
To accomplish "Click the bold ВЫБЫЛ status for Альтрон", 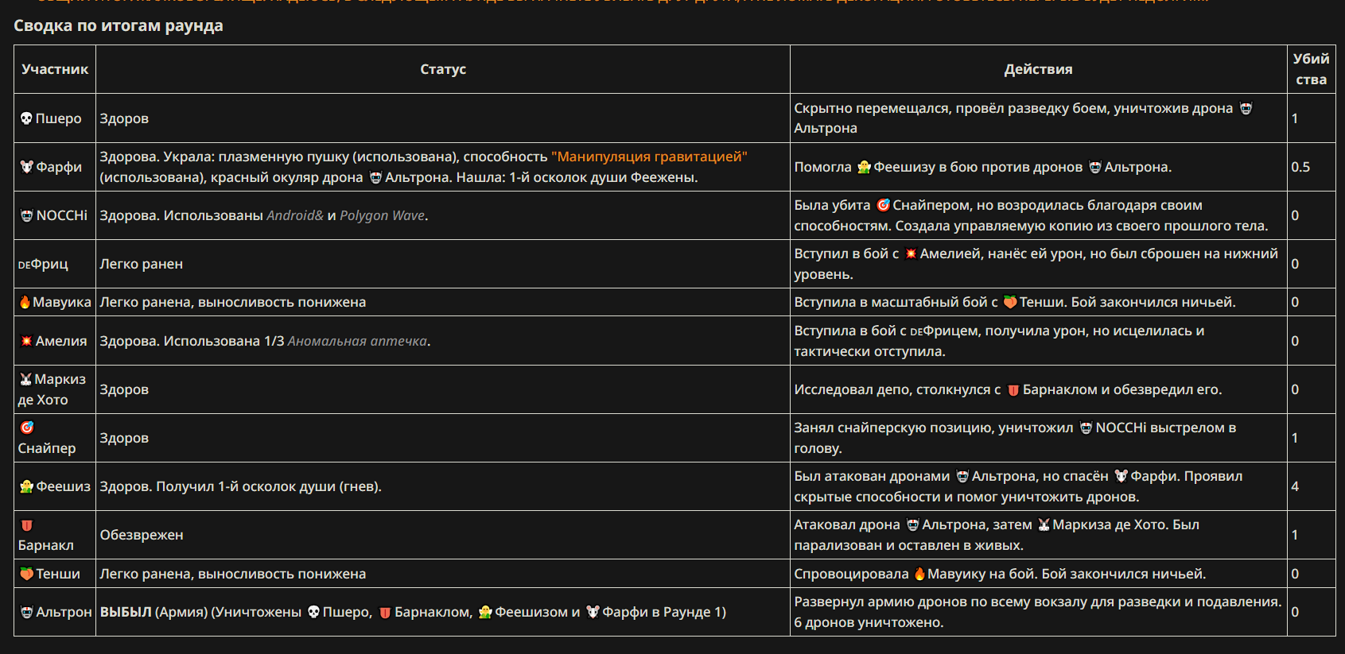I will click(126, 612).
